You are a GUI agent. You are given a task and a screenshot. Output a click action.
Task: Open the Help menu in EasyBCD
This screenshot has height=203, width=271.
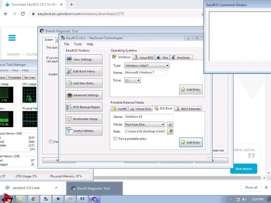coord(90,44)
